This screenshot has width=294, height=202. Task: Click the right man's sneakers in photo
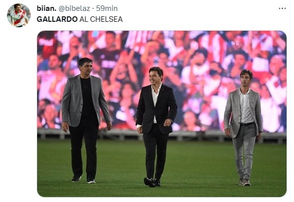(245, 182)
